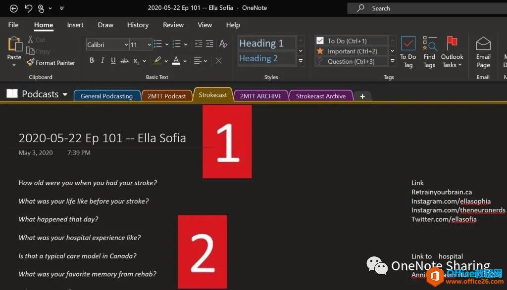The width and height of the screenshot is (507, 290).
Task: Toggle italic formatting
Action: [102, 60]
